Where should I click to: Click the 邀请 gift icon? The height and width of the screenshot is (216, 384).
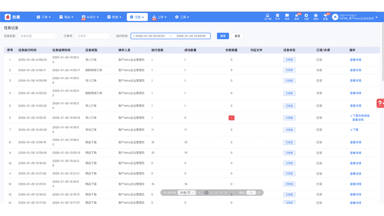click(296, 17)
